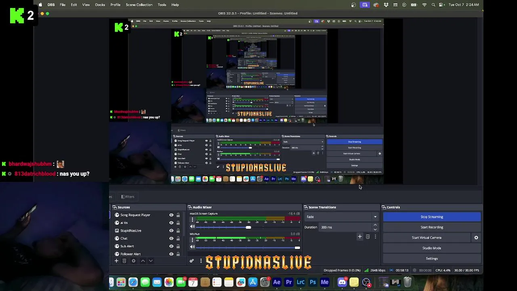This screenshot has height=291, width=517.
Task: Open the Scene Collection menu
Action: pos(139,5)
